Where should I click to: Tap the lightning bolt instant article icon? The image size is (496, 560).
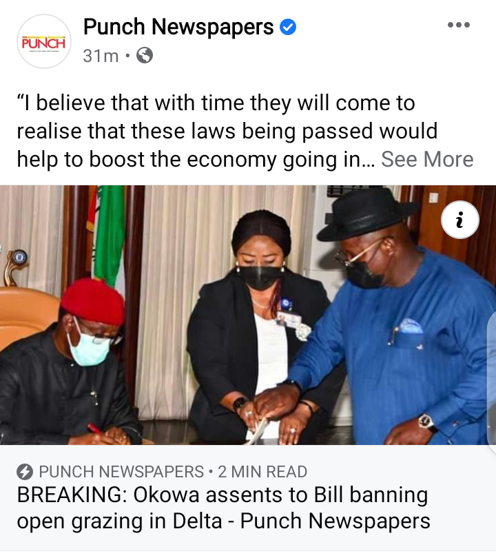click(25, 471)
